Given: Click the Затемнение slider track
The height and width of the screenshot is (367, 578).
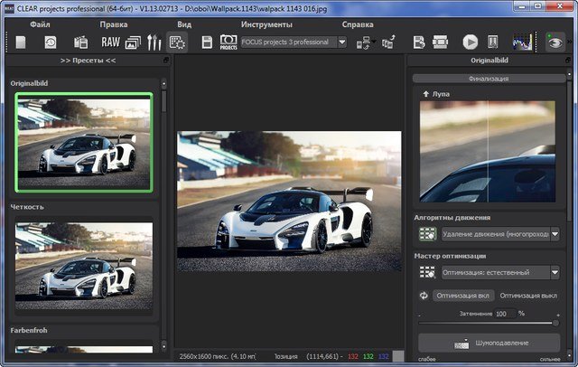Looking at the screenshot, I should point(488,323).
